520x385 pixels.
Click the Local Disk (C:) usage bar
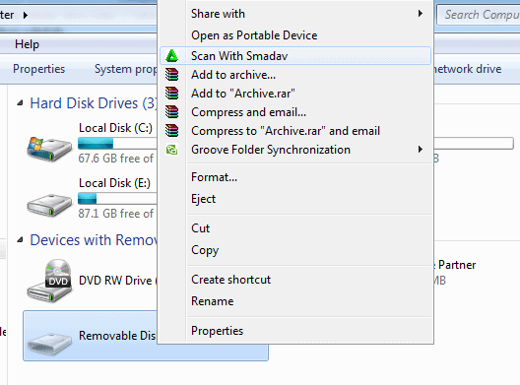(117, 144)
